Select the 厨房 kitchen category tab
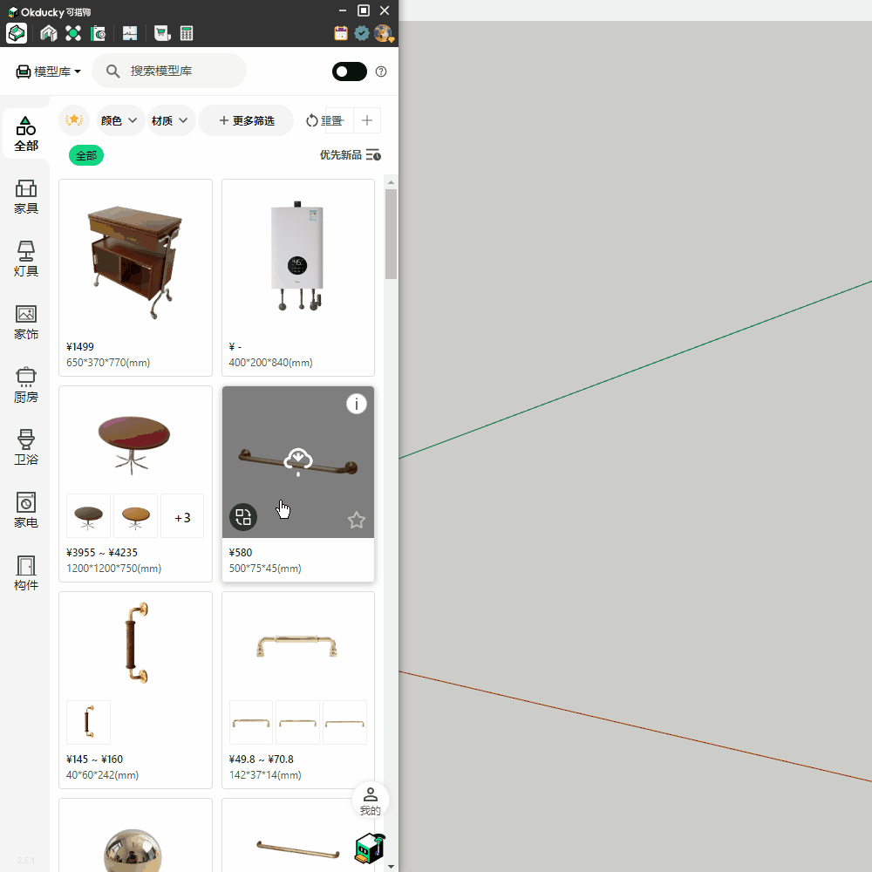This screenshot has height=872, width=872. coord(26,385)
